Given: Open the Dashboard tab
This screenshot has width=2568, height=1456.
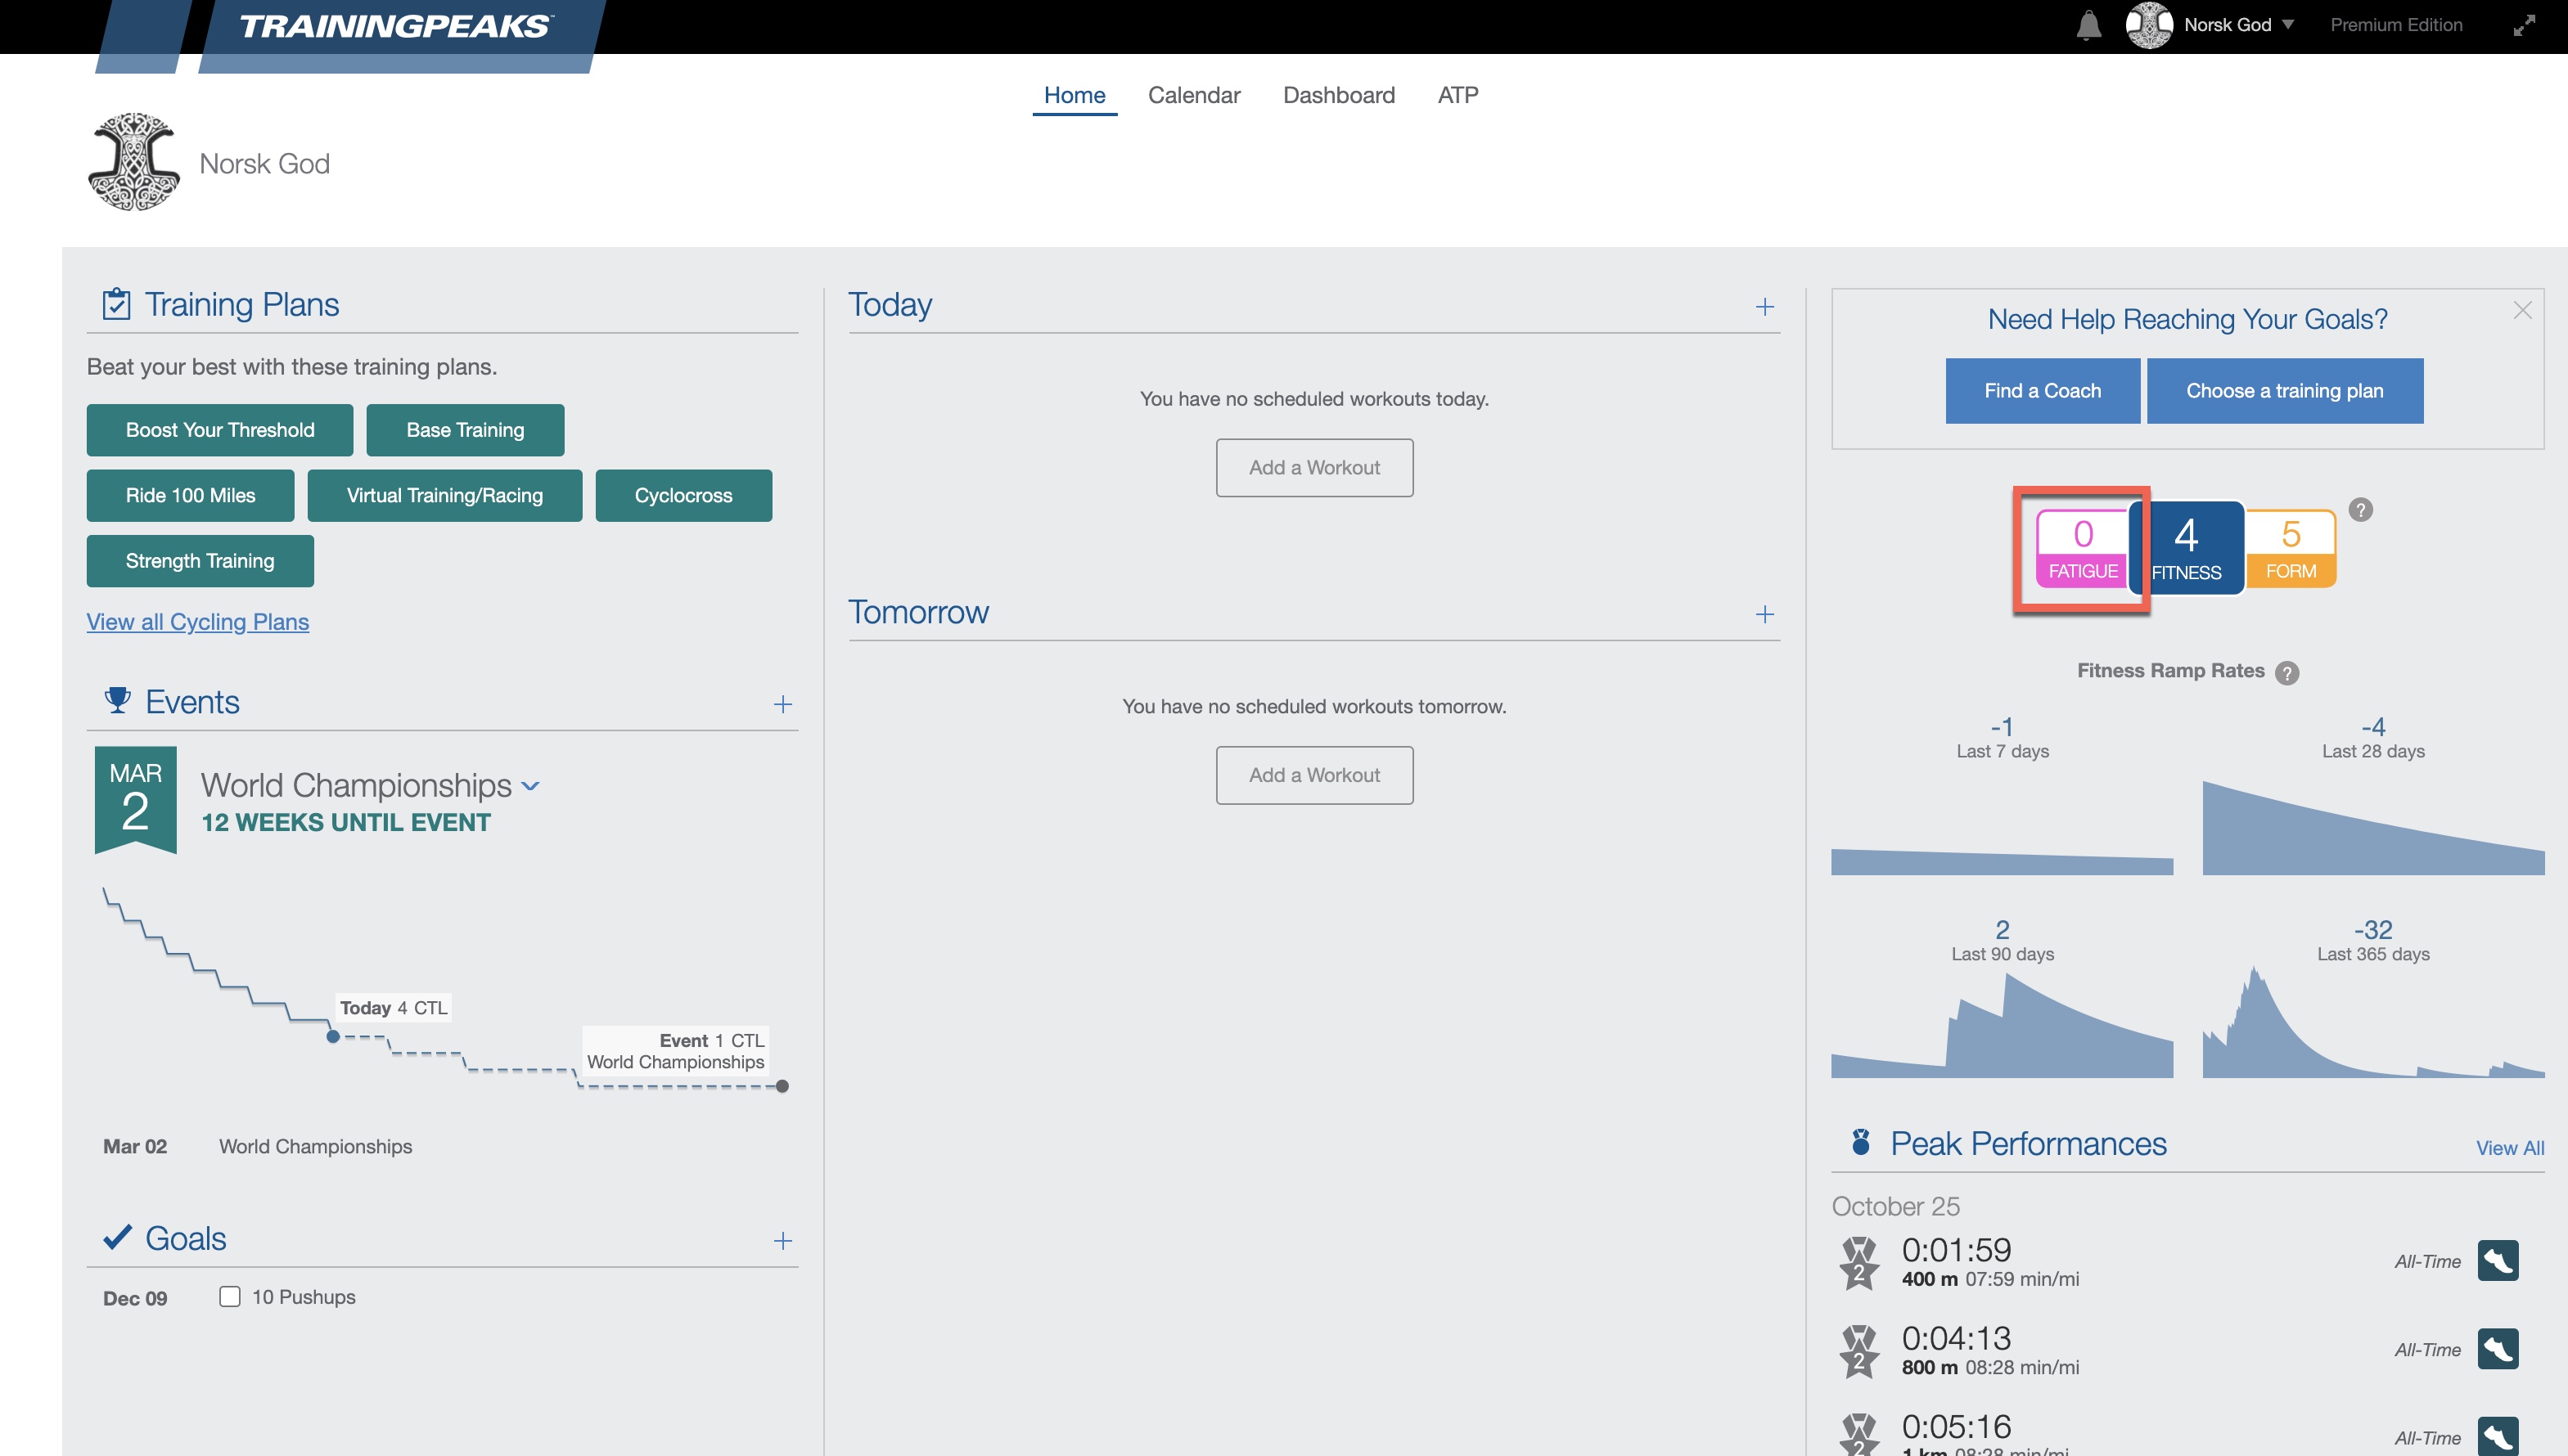Looking at the screenshot, I should tap(1339, 95).
